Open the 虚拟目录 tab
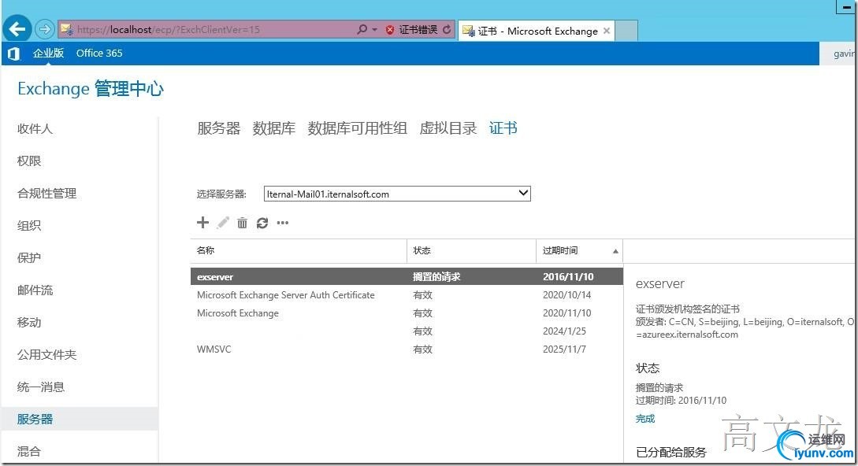858x466 pixels. tap(448, 128)
